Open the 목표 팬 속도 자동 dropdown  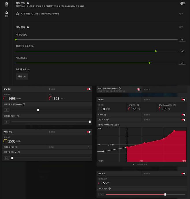(22, 77)
